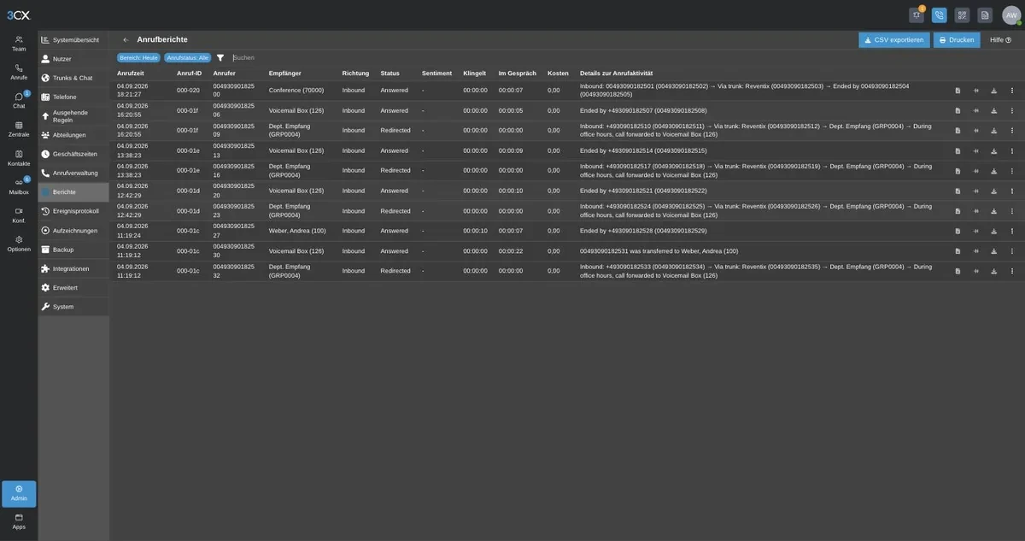1025x541 pixels.
Task: Click the 'Bereich: Heute' filter chip
Action: click(138, 57)
